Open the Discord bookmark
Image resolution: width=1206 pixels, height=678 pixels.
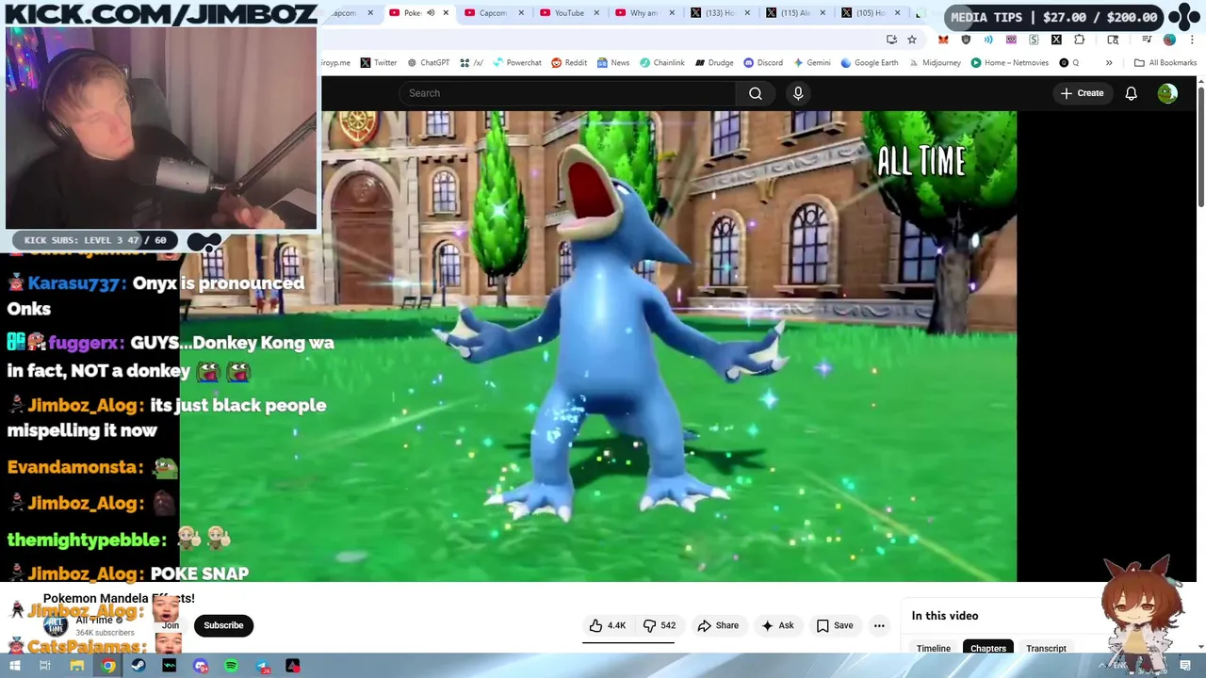coord(763,63)
